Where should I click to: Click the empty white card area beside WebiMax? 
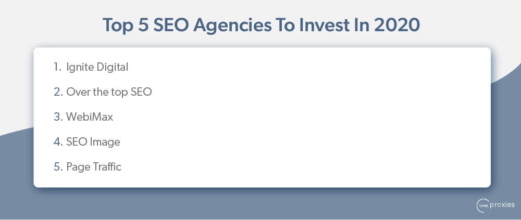tap(299, 117)
